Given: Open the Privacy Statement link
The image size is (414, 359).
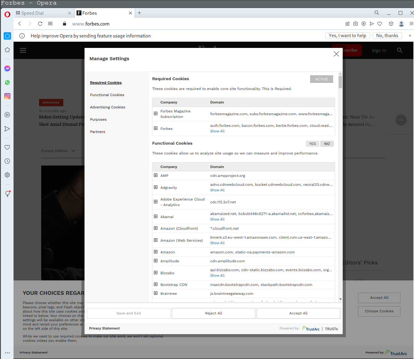Looking at the screenshot, I should pos(104,328).
